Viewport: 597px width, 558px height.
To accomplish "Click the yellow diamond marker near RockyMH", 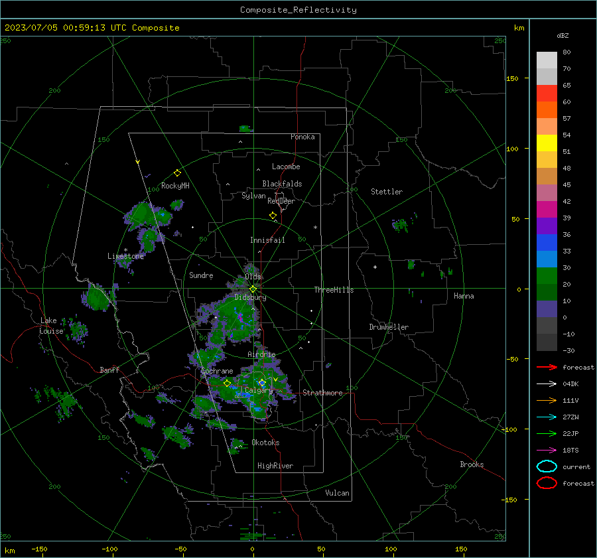I will 177,173.
